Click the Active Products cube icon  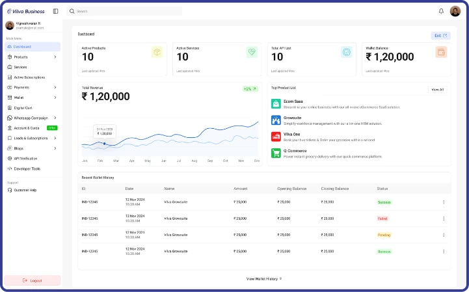click(x=157, y=52)
